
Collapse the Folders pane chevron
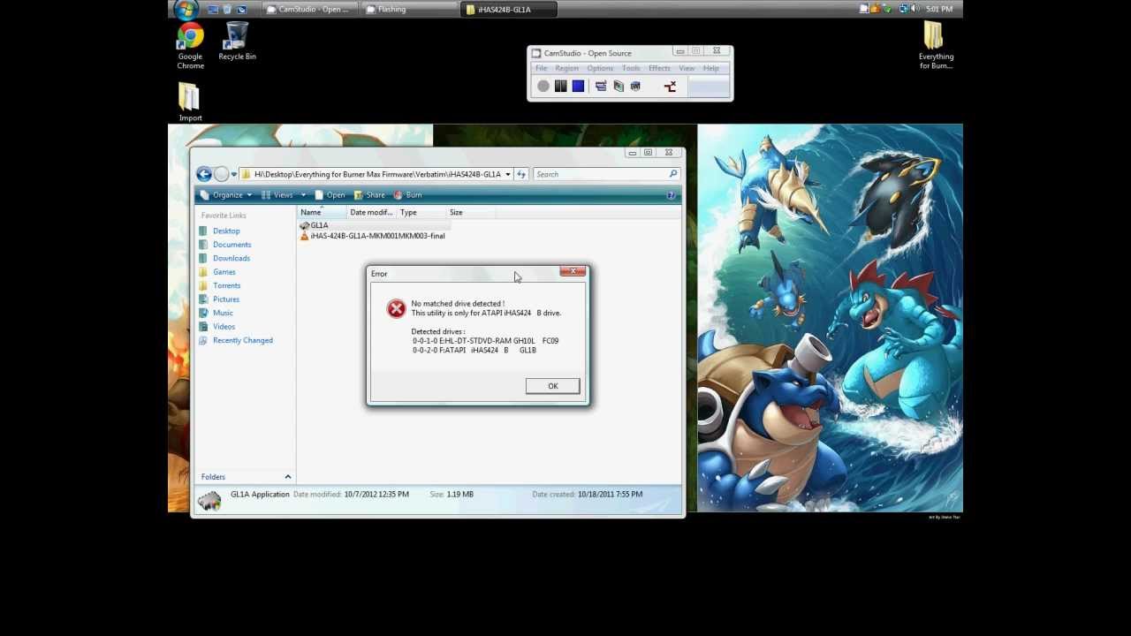[287, 477]
